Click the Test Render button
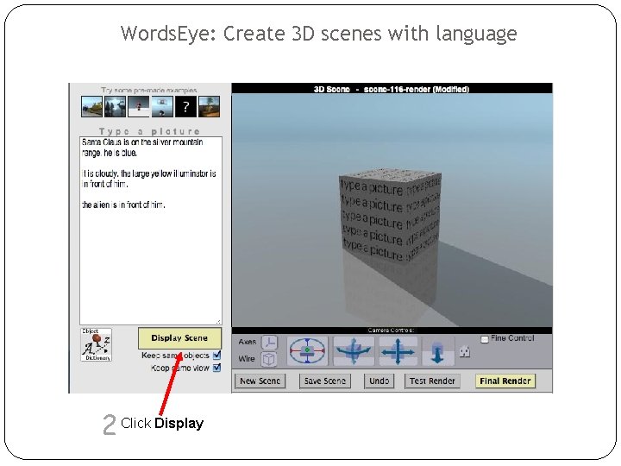621x466 pixels. pos(432,381)
